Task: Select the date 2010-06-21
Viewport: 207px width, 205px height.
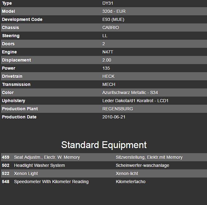Action: coord(114,117)
